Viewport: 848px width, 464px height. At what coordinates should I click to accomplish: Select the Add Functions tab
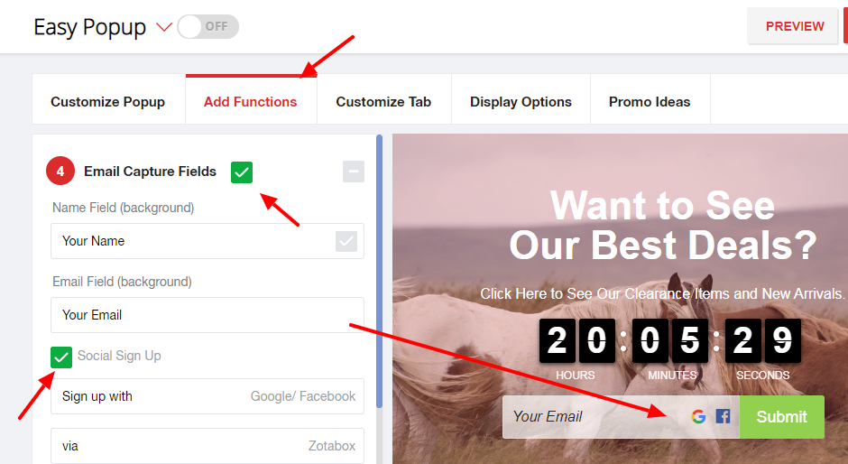[x=251, y=102]
